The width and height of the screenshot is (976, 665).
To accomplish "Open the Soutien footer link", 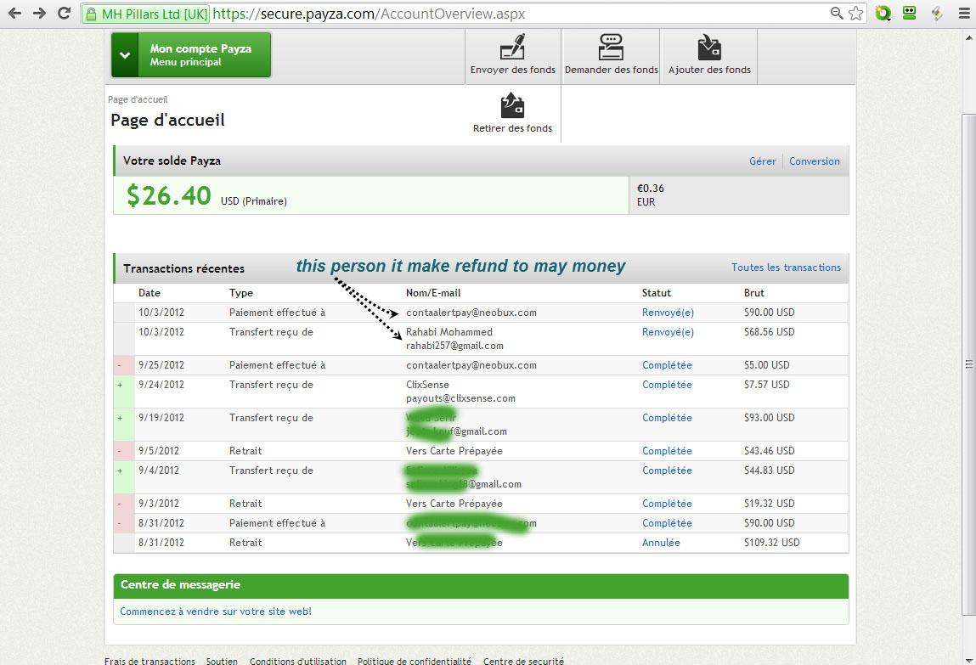I will pyautogui.click(x=222, y=662).
